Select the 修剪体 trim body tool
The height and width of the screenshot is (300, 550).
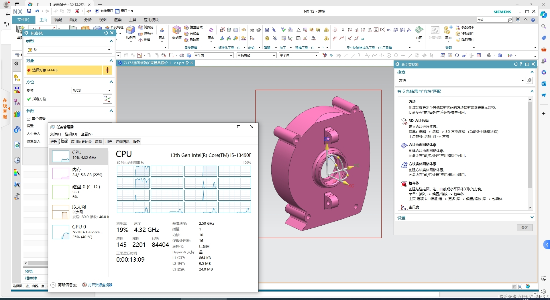pos(146,33)
